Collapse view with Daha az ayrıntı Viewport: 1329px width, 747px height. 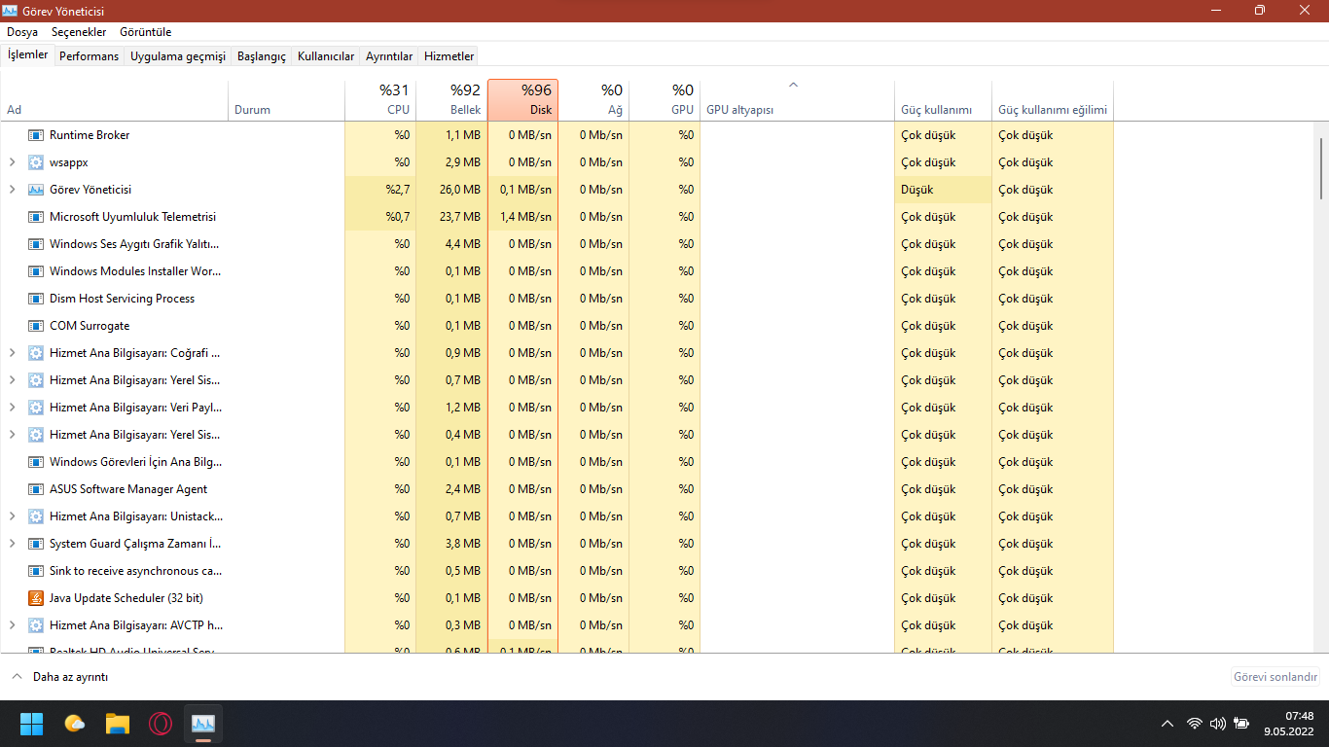click(x=59, y=677)
